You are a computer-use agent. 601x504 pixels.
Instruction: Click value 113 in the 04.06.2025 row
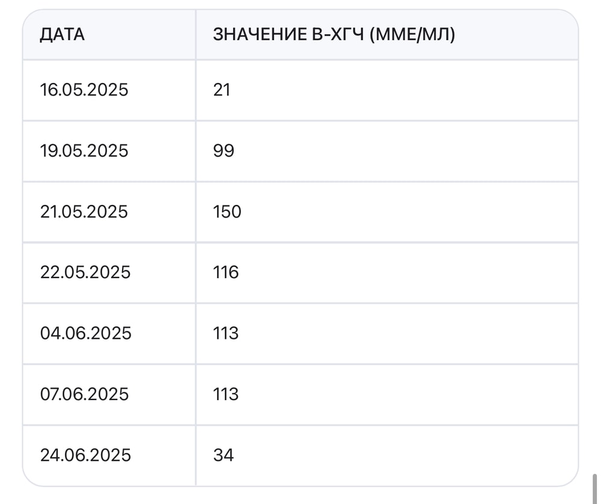pos(225,333)
